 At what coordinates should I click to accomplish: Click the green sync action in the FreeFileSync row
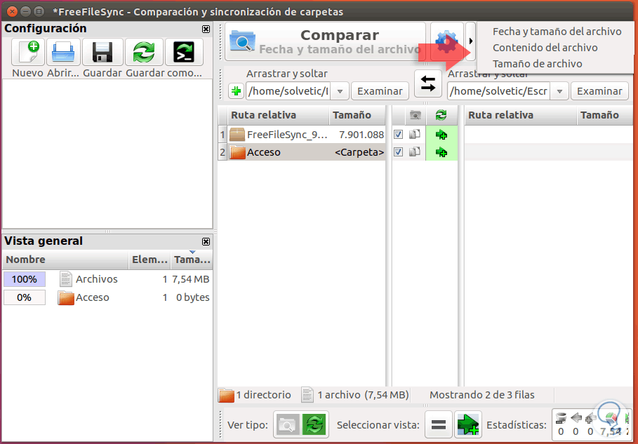pos(441,135)
